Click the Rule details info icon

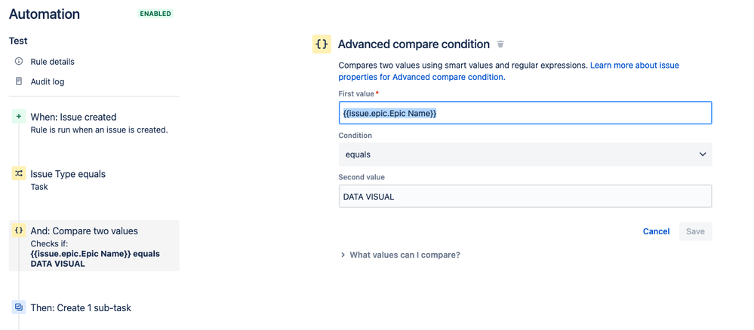(19, 61)
